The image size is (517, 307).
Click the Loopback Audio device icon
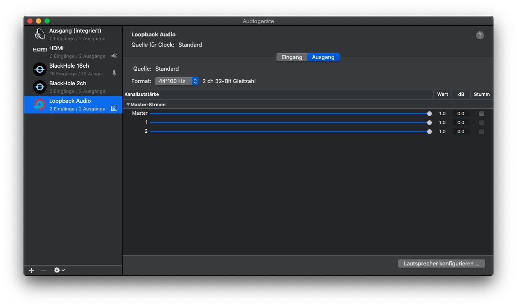40,104
